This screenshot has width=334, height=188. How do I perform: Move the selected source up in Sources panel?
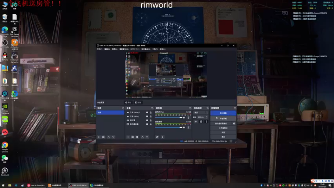point(142,137)
